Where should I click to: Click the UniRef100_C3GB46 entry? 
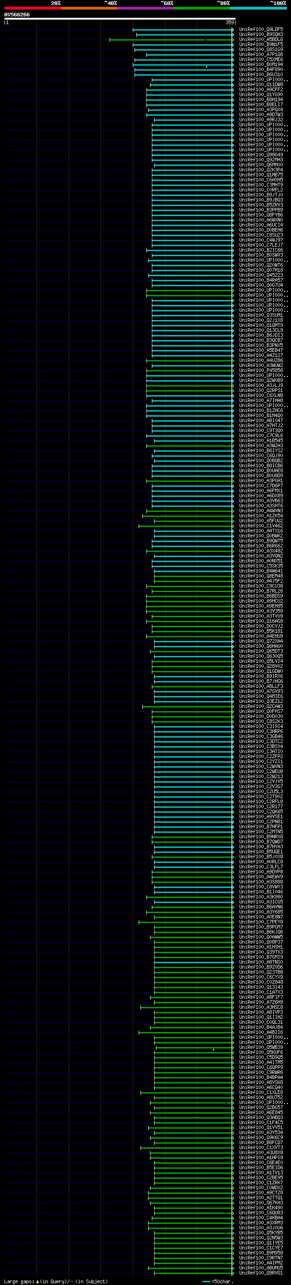[x=261, y=736]
